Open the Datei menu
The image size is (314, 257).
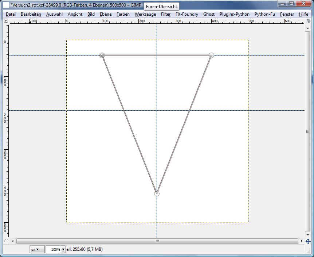[11, 14]
